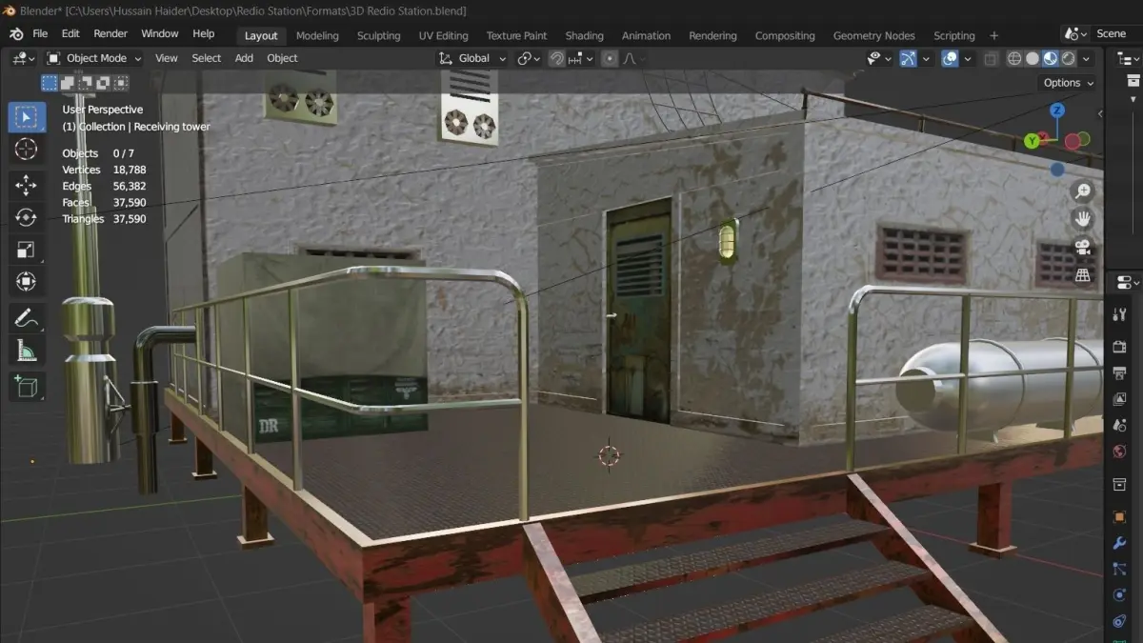The width and height of the screenshot is (1143, 643).
Task: Expand the gizmo options dropdown arrow
Action: (926, 58)
